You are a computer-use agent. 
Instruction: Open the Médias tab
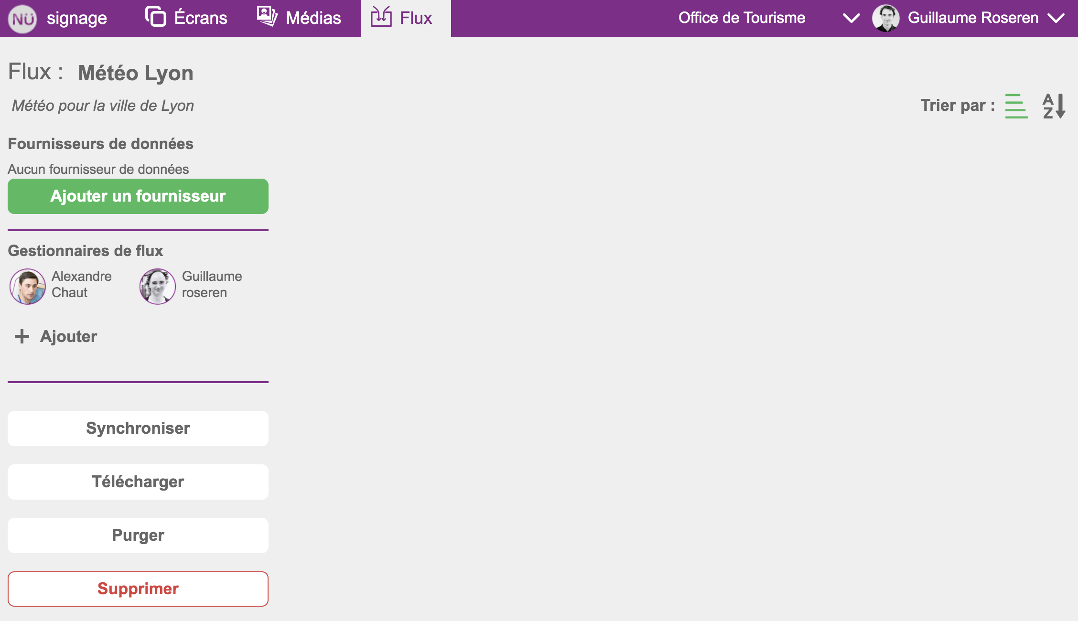tap(313, 18)
